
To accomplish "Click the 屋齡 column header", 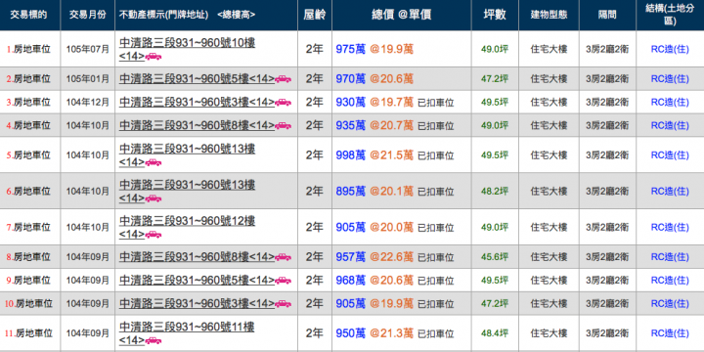I will [315, 15].
